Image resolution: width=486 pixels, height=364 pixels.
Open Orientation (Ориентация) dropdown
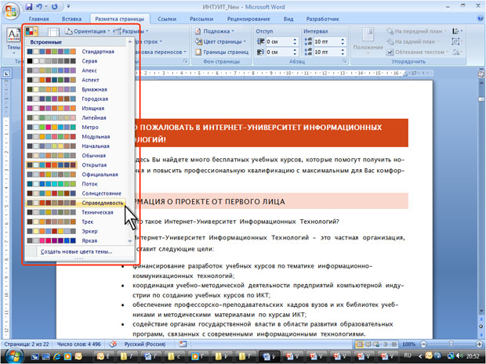[x=88, y=31]
